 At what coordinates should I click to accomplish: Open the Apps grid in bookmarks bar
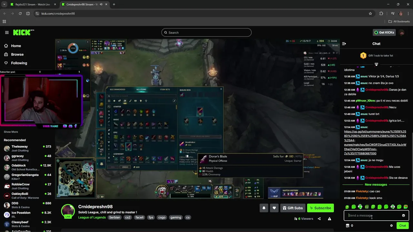click(4, 22)
